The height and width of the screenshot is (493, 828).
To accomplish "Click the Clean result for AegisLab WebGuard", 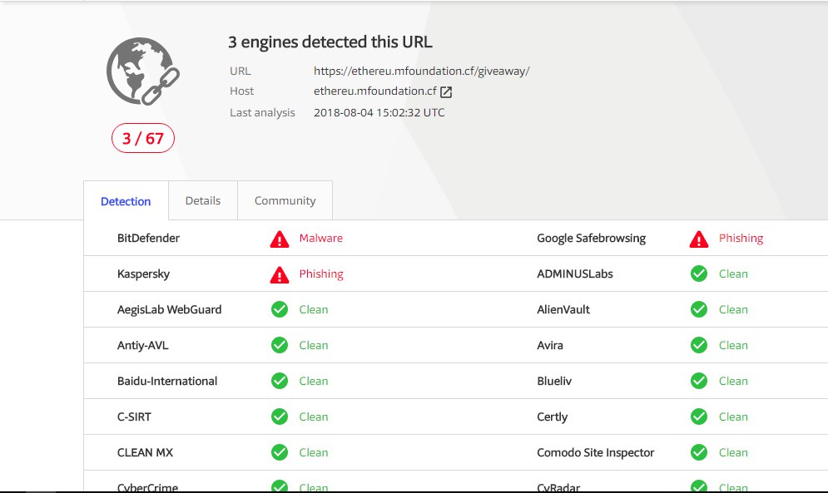I will click(x=314, y=310).
